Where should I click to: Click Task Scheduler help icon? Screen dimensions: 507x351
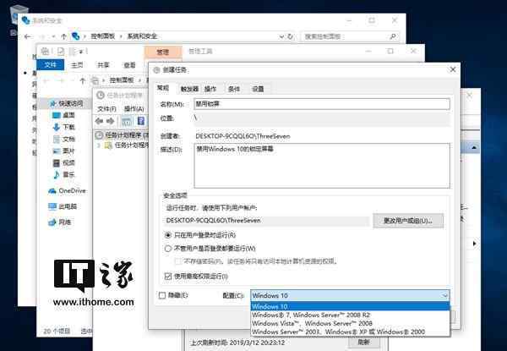coord(141,121)
